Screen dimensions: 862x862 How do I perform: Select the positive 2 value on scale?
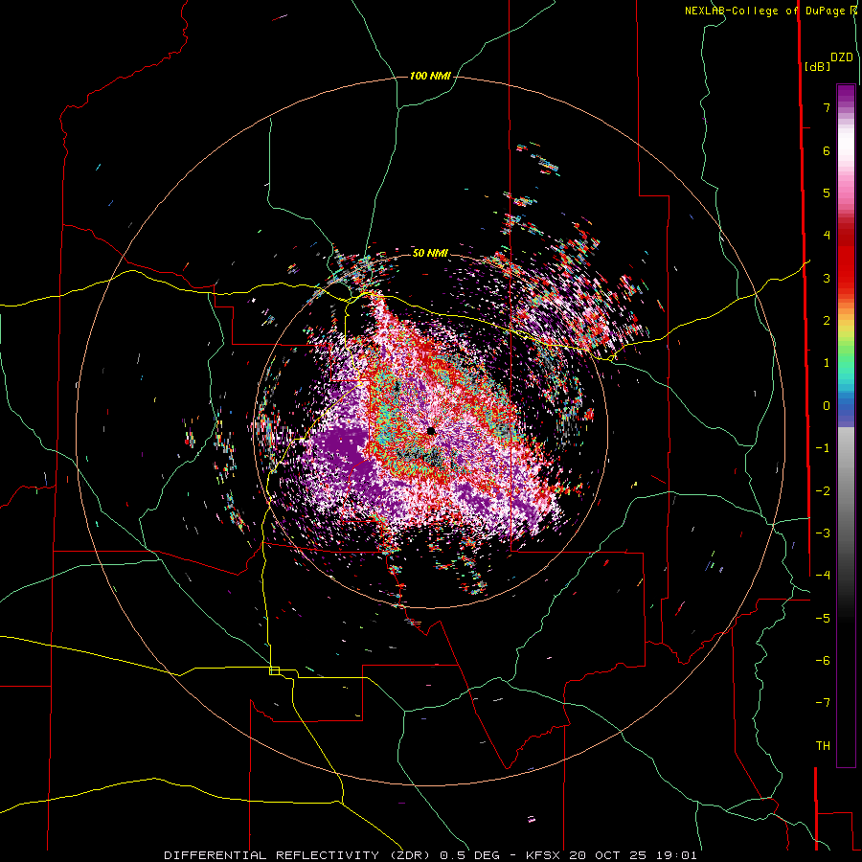(827, 321)
